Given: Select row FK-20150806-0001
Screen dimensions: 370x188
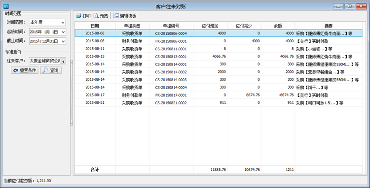Looking at the screenshot, I should tap(219, 41).
